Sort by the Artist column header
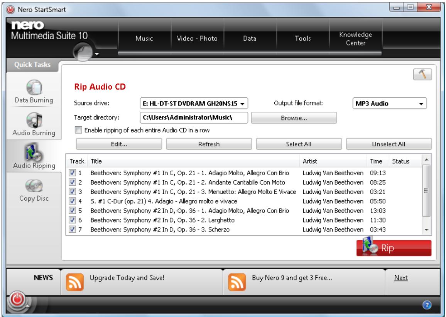Viewport: 446px width, 317px height. (x=333, y=161)
